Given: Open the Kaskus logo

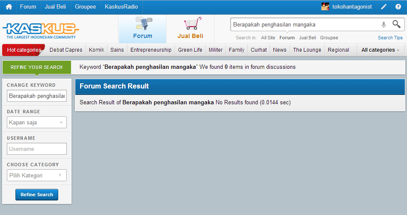Looking at the screenshot, I should [x=41, y=31].
